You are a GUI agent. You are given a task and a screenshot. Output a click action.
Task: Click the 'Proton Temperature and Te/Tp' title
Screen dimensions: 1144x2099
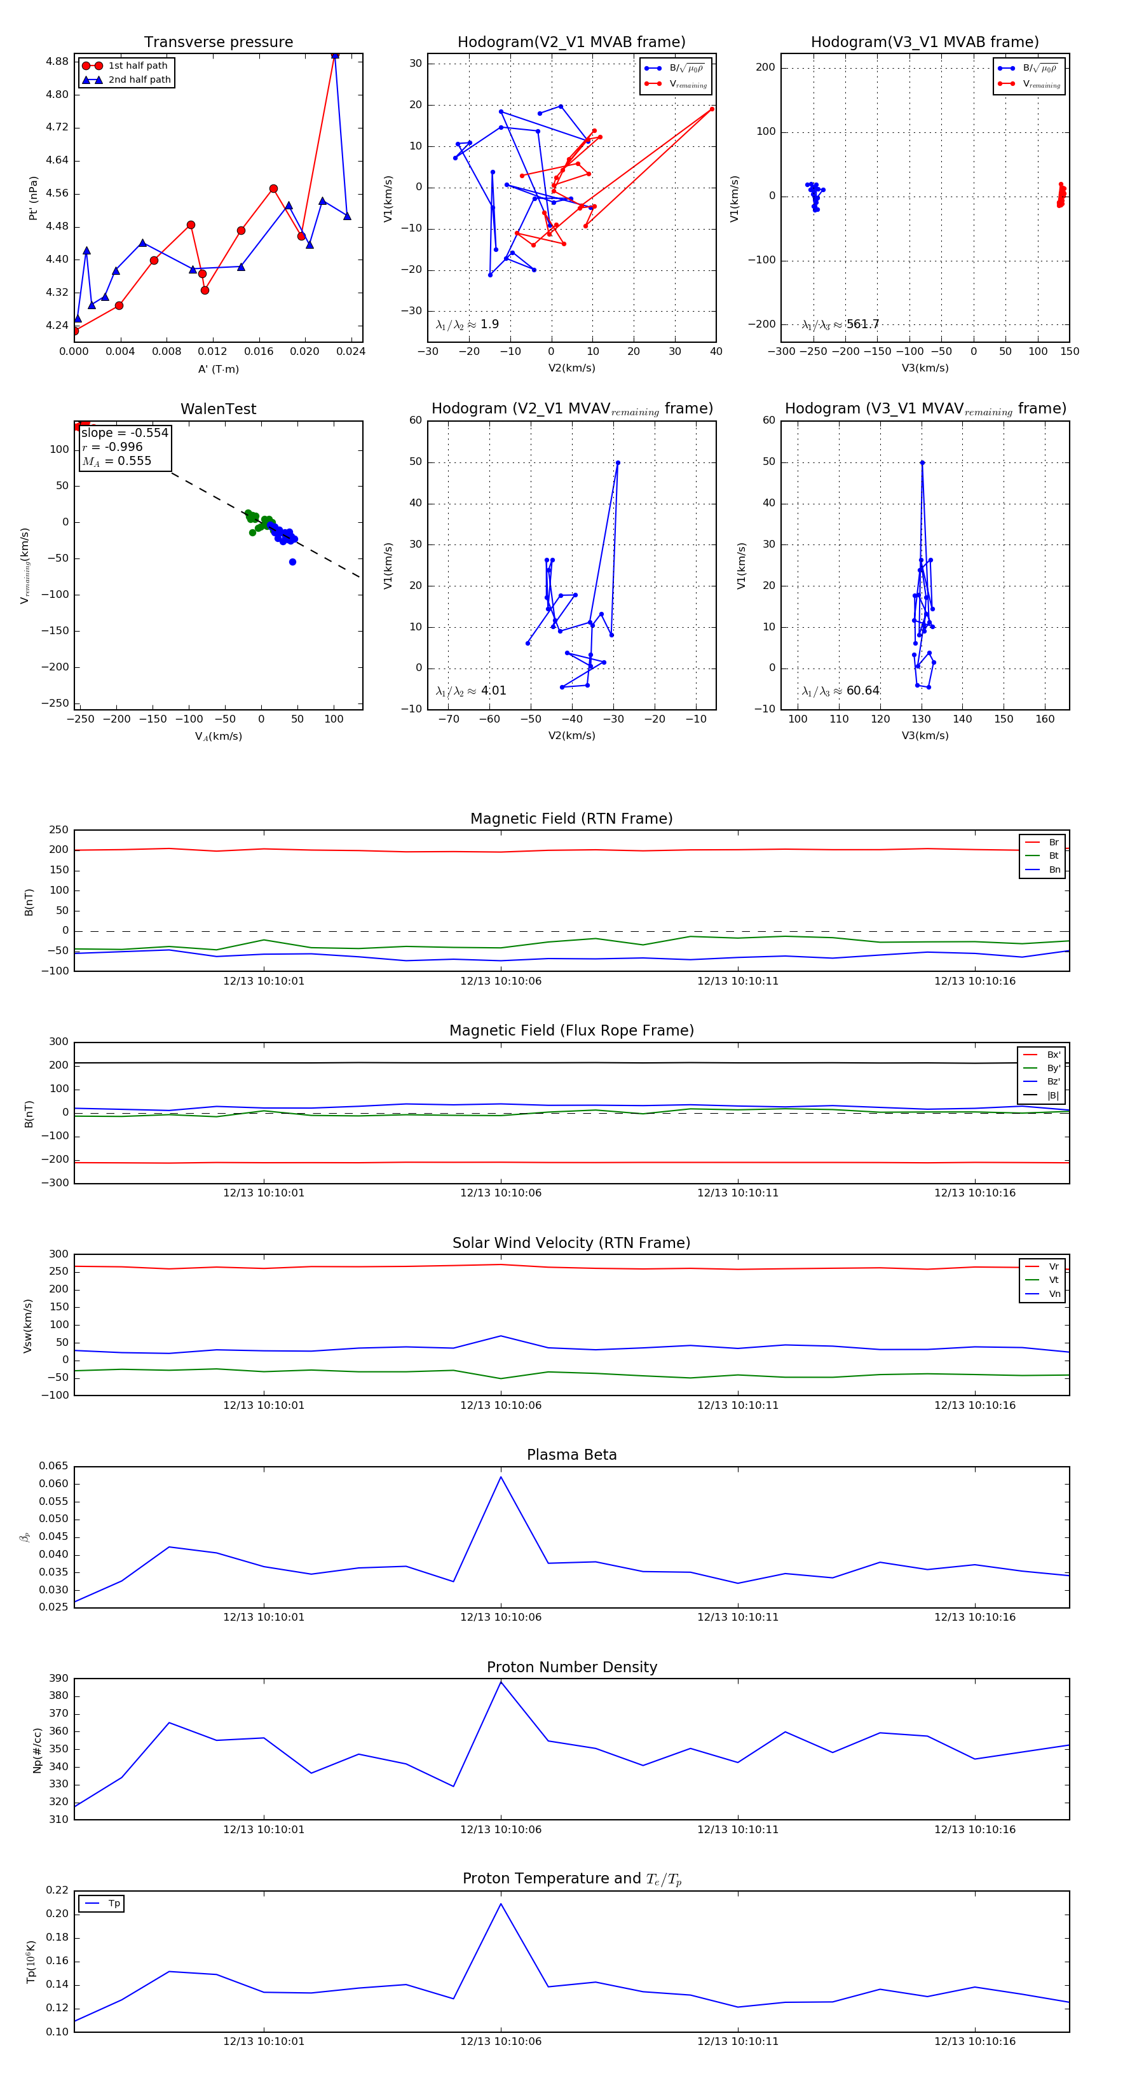tap(571, 1879)
